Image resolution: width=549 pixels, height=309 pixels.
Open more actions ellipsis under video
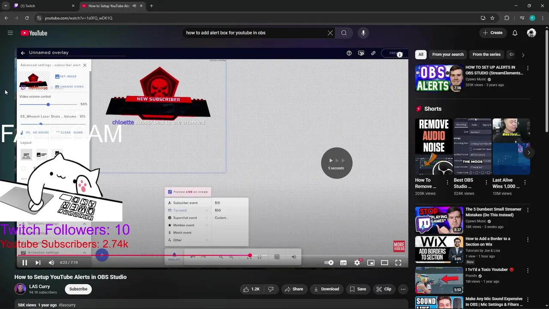403,289
